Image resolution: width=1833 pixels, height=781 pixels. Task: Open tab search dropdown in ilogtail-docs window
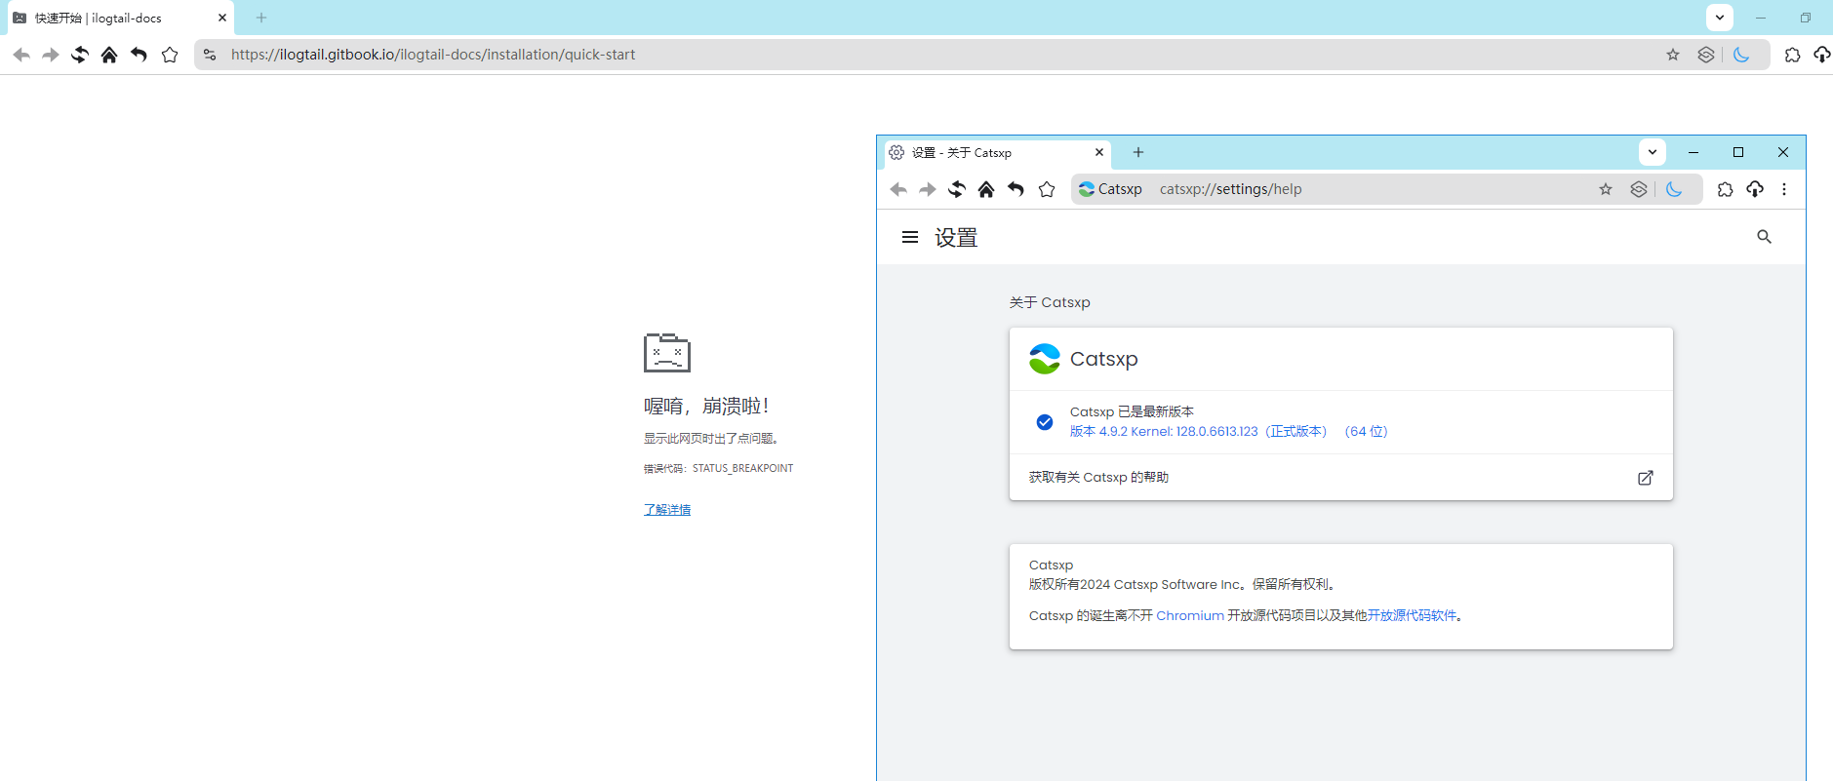point(1720,18)
